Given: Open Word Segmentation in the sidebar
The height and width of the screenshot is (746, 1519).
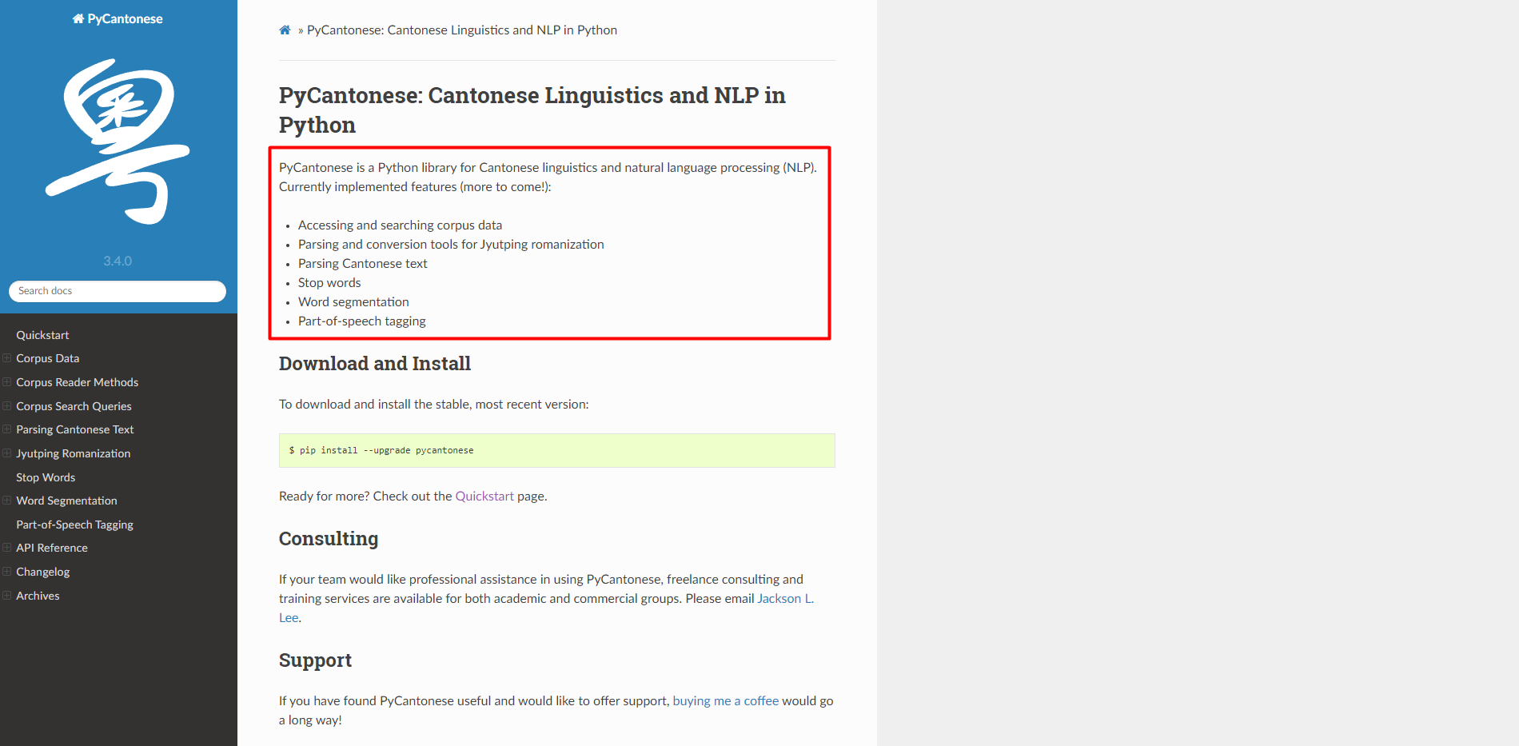Looking at the screenshot, I should point(67,501).
